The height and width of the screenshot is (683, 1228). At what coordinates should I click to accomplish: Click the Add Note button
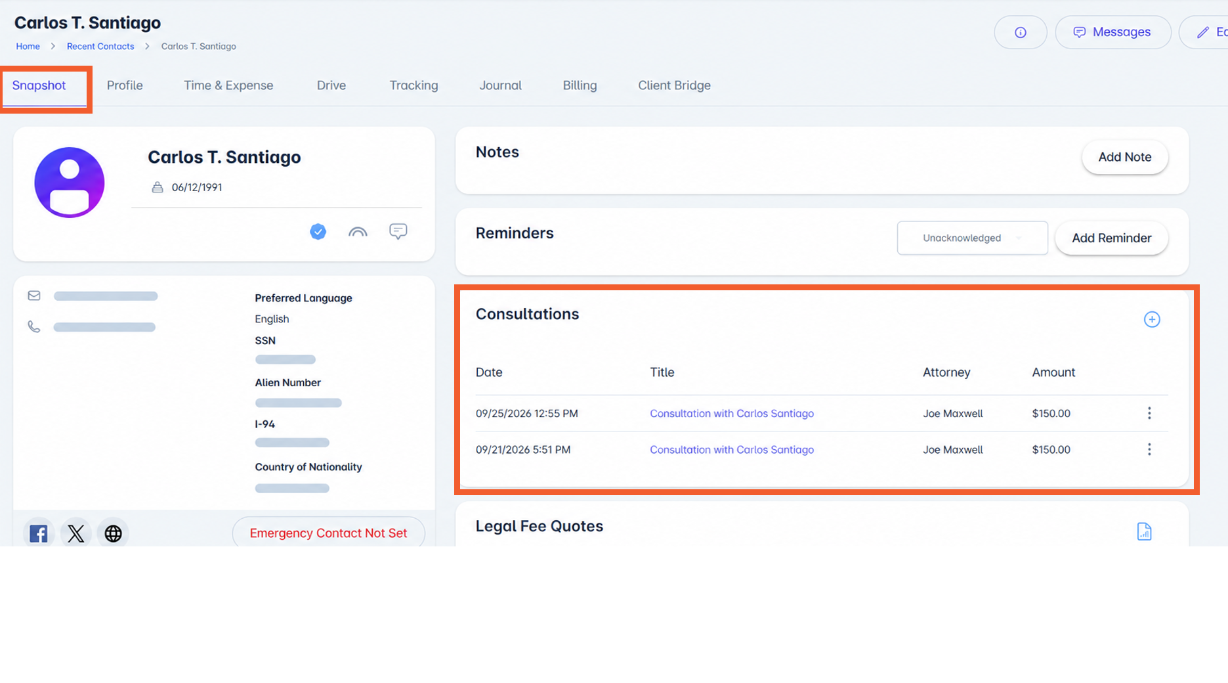[x=1124, y=157]
